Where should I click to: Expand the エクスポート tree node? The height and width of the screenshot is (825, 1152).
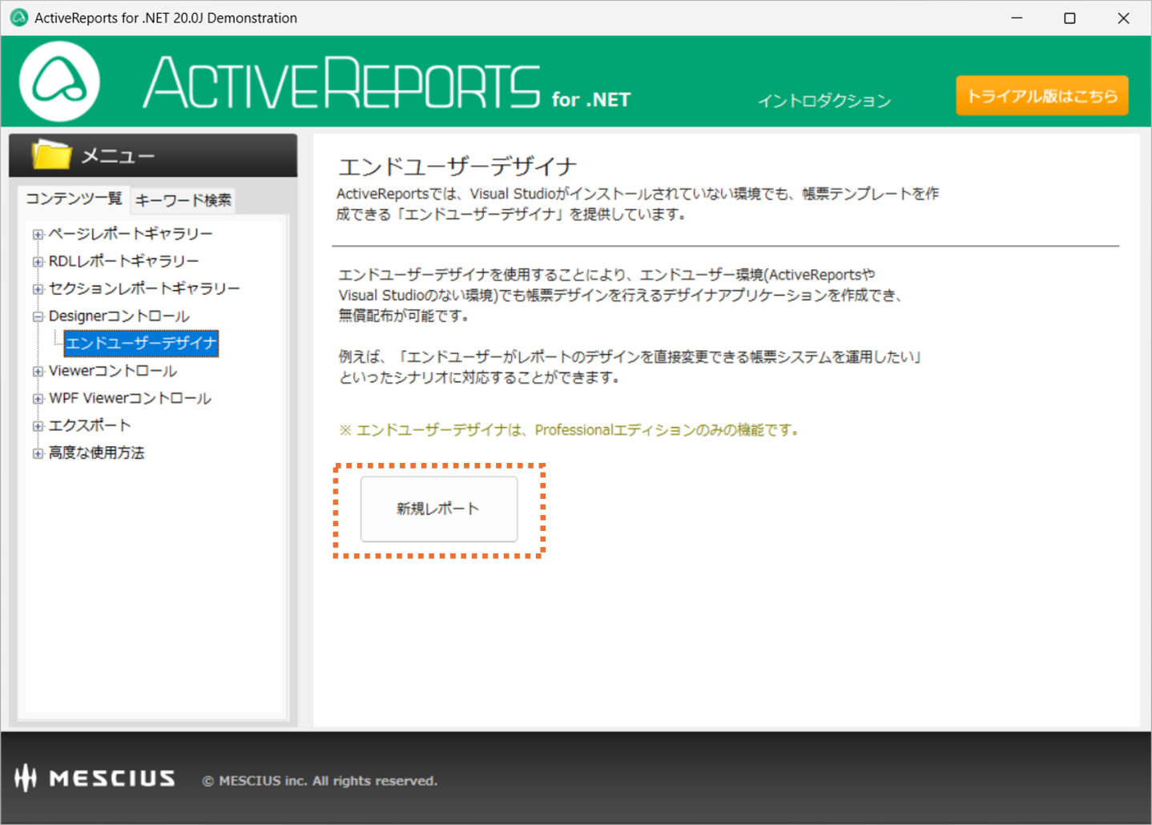pyautogui.click(x=38, y=425)
